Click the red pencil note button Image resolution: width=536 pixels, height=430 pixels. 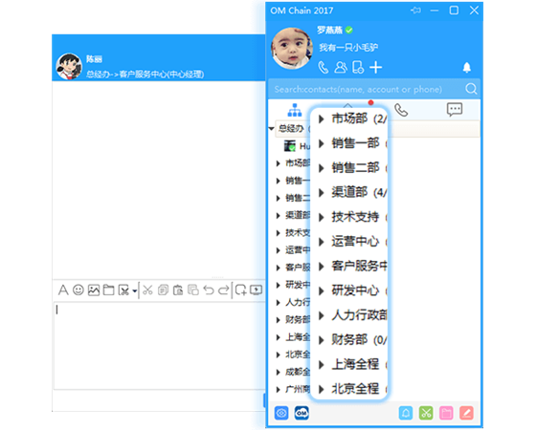point(467,413)
